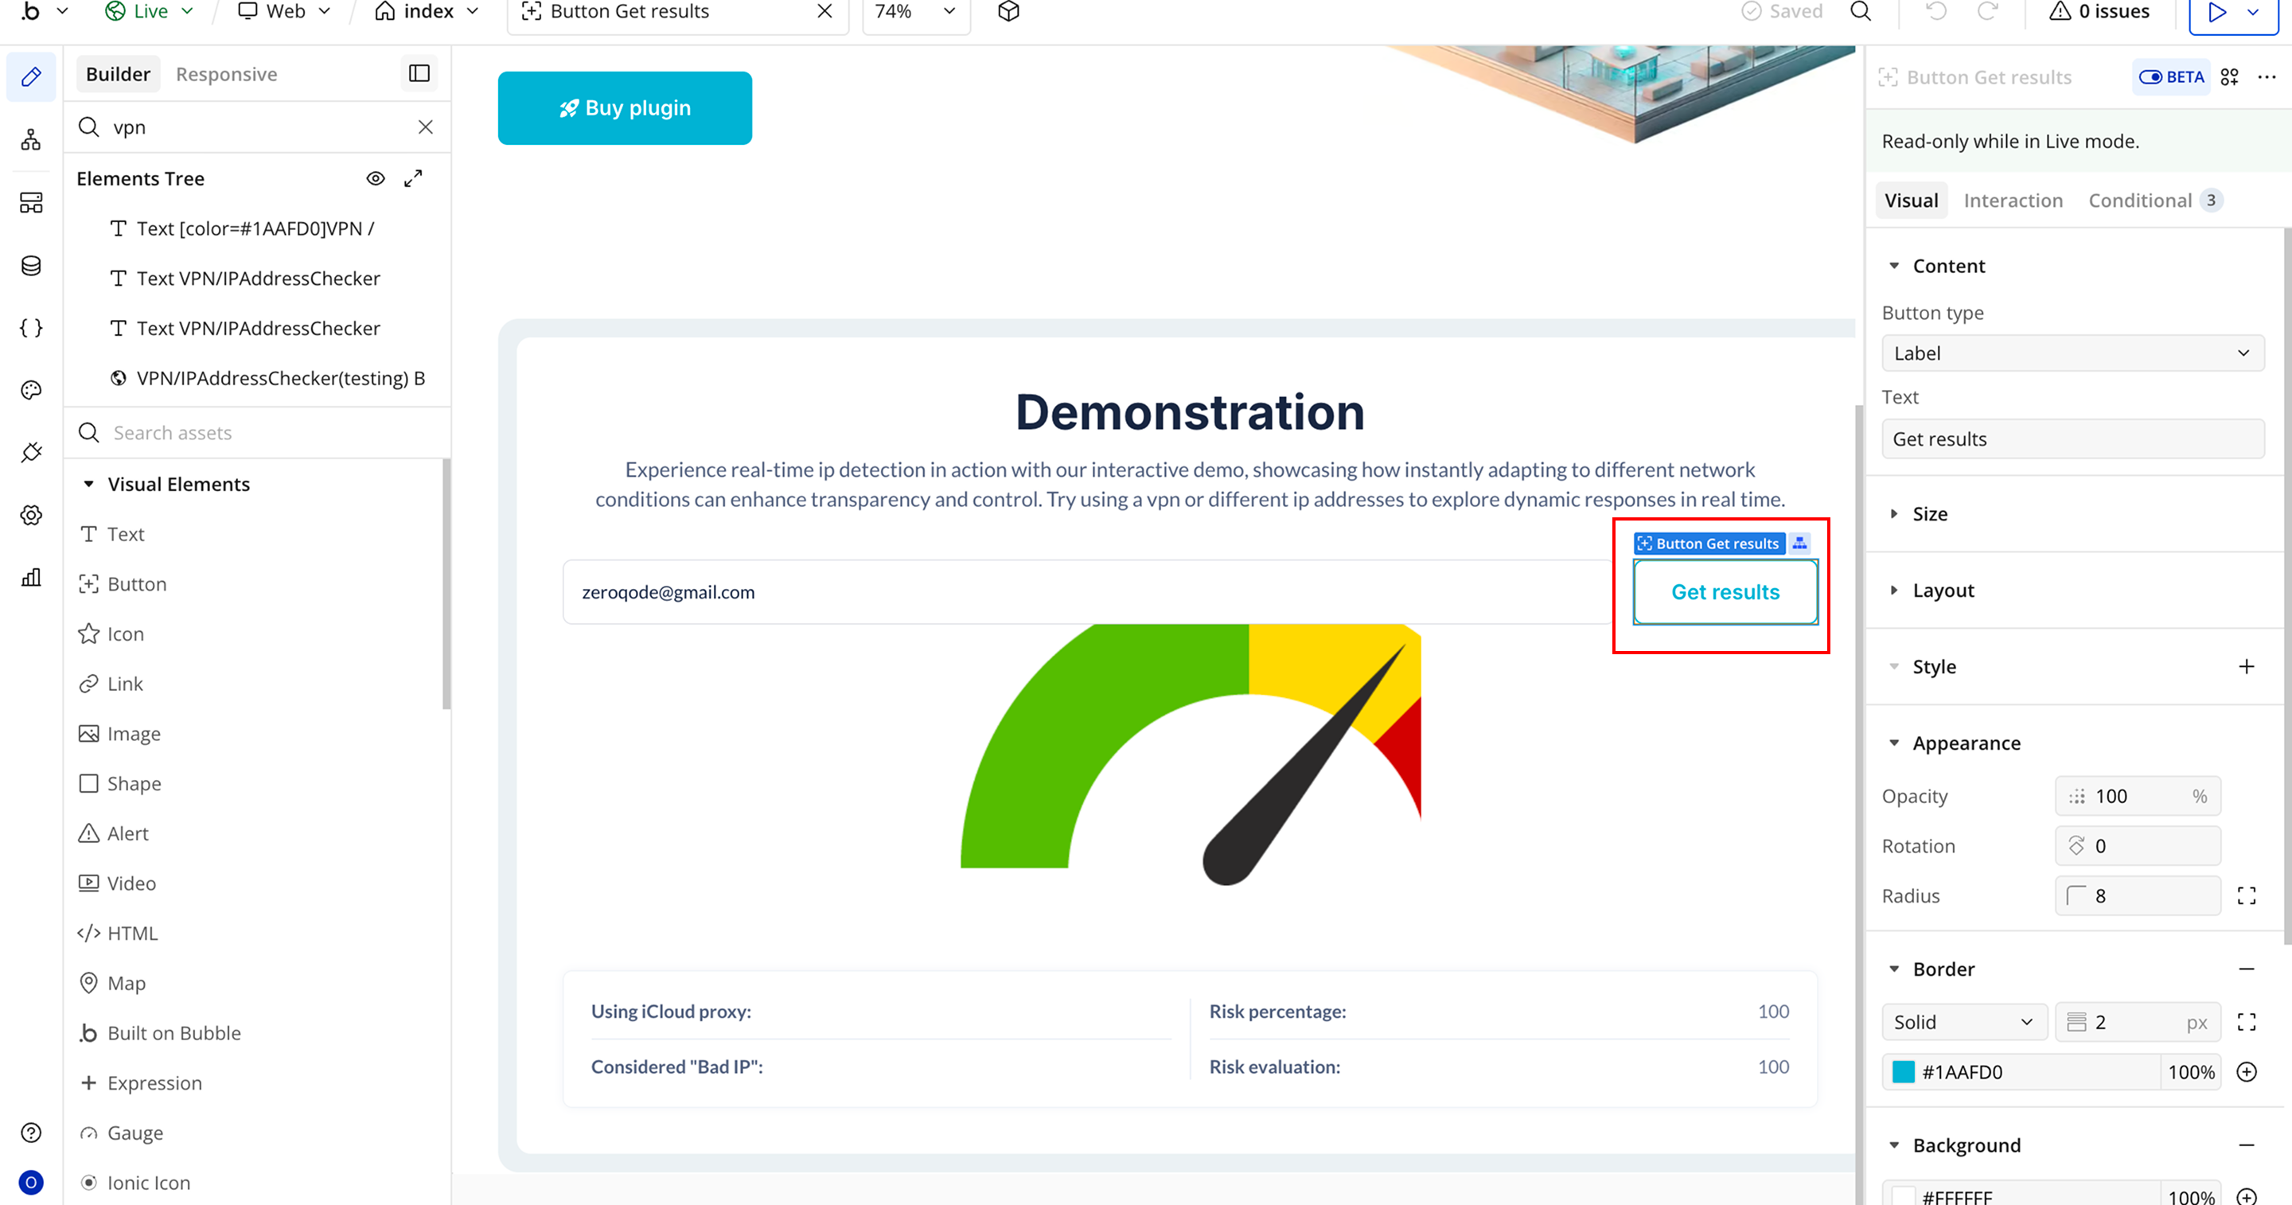Open the border style Solid dropdown
Viewport: 2292px width, 1205px height.
click(1963, 1022)
